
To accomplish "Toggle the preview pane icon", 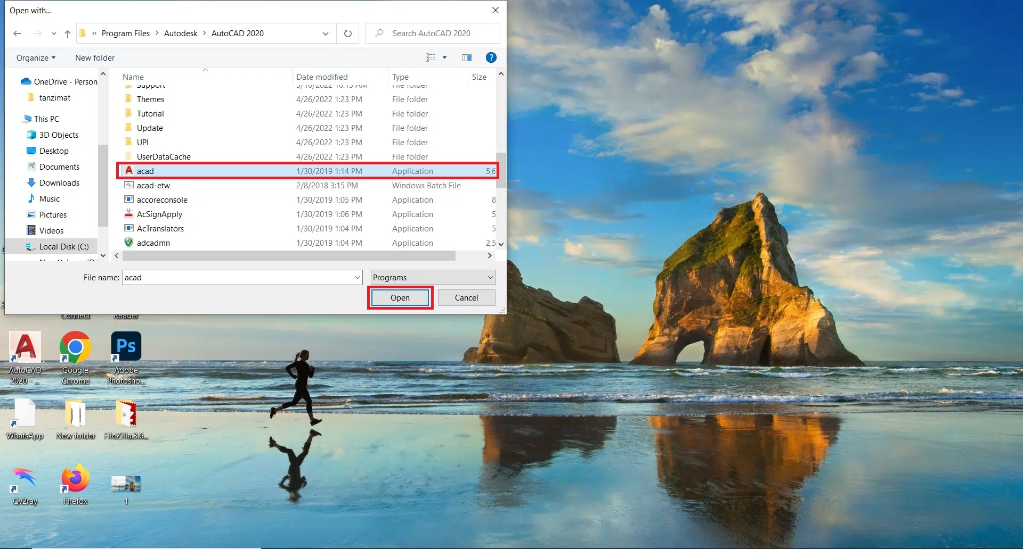I will [x=467, y=57].
